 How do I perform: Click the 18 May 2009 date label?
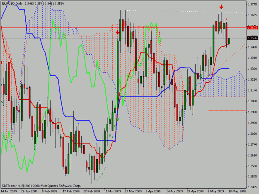[237, 191]
